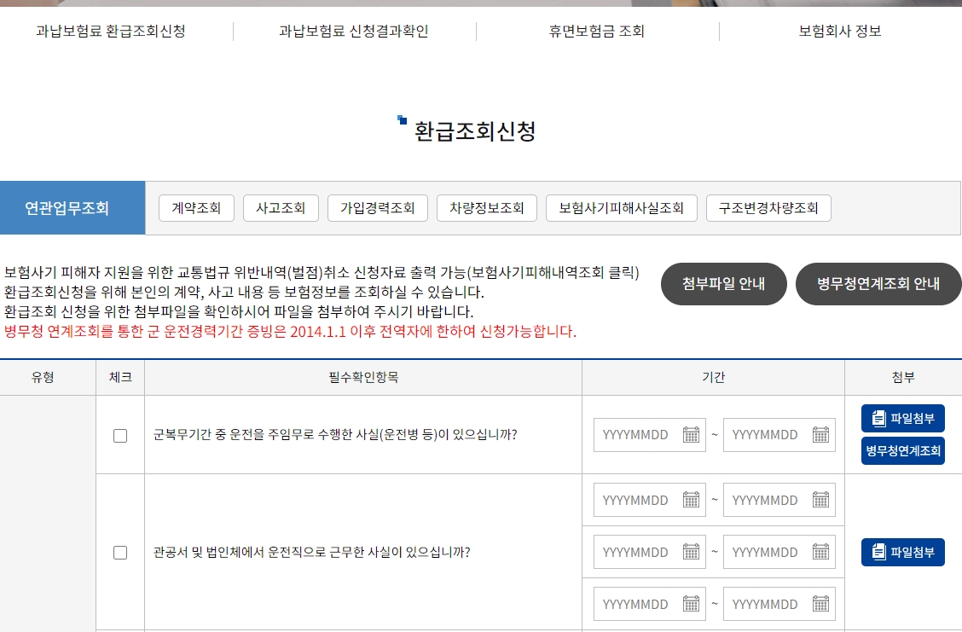Select the 차량정보조회 tab
This screenshot has width=962, height=632.
click(486, 207)
